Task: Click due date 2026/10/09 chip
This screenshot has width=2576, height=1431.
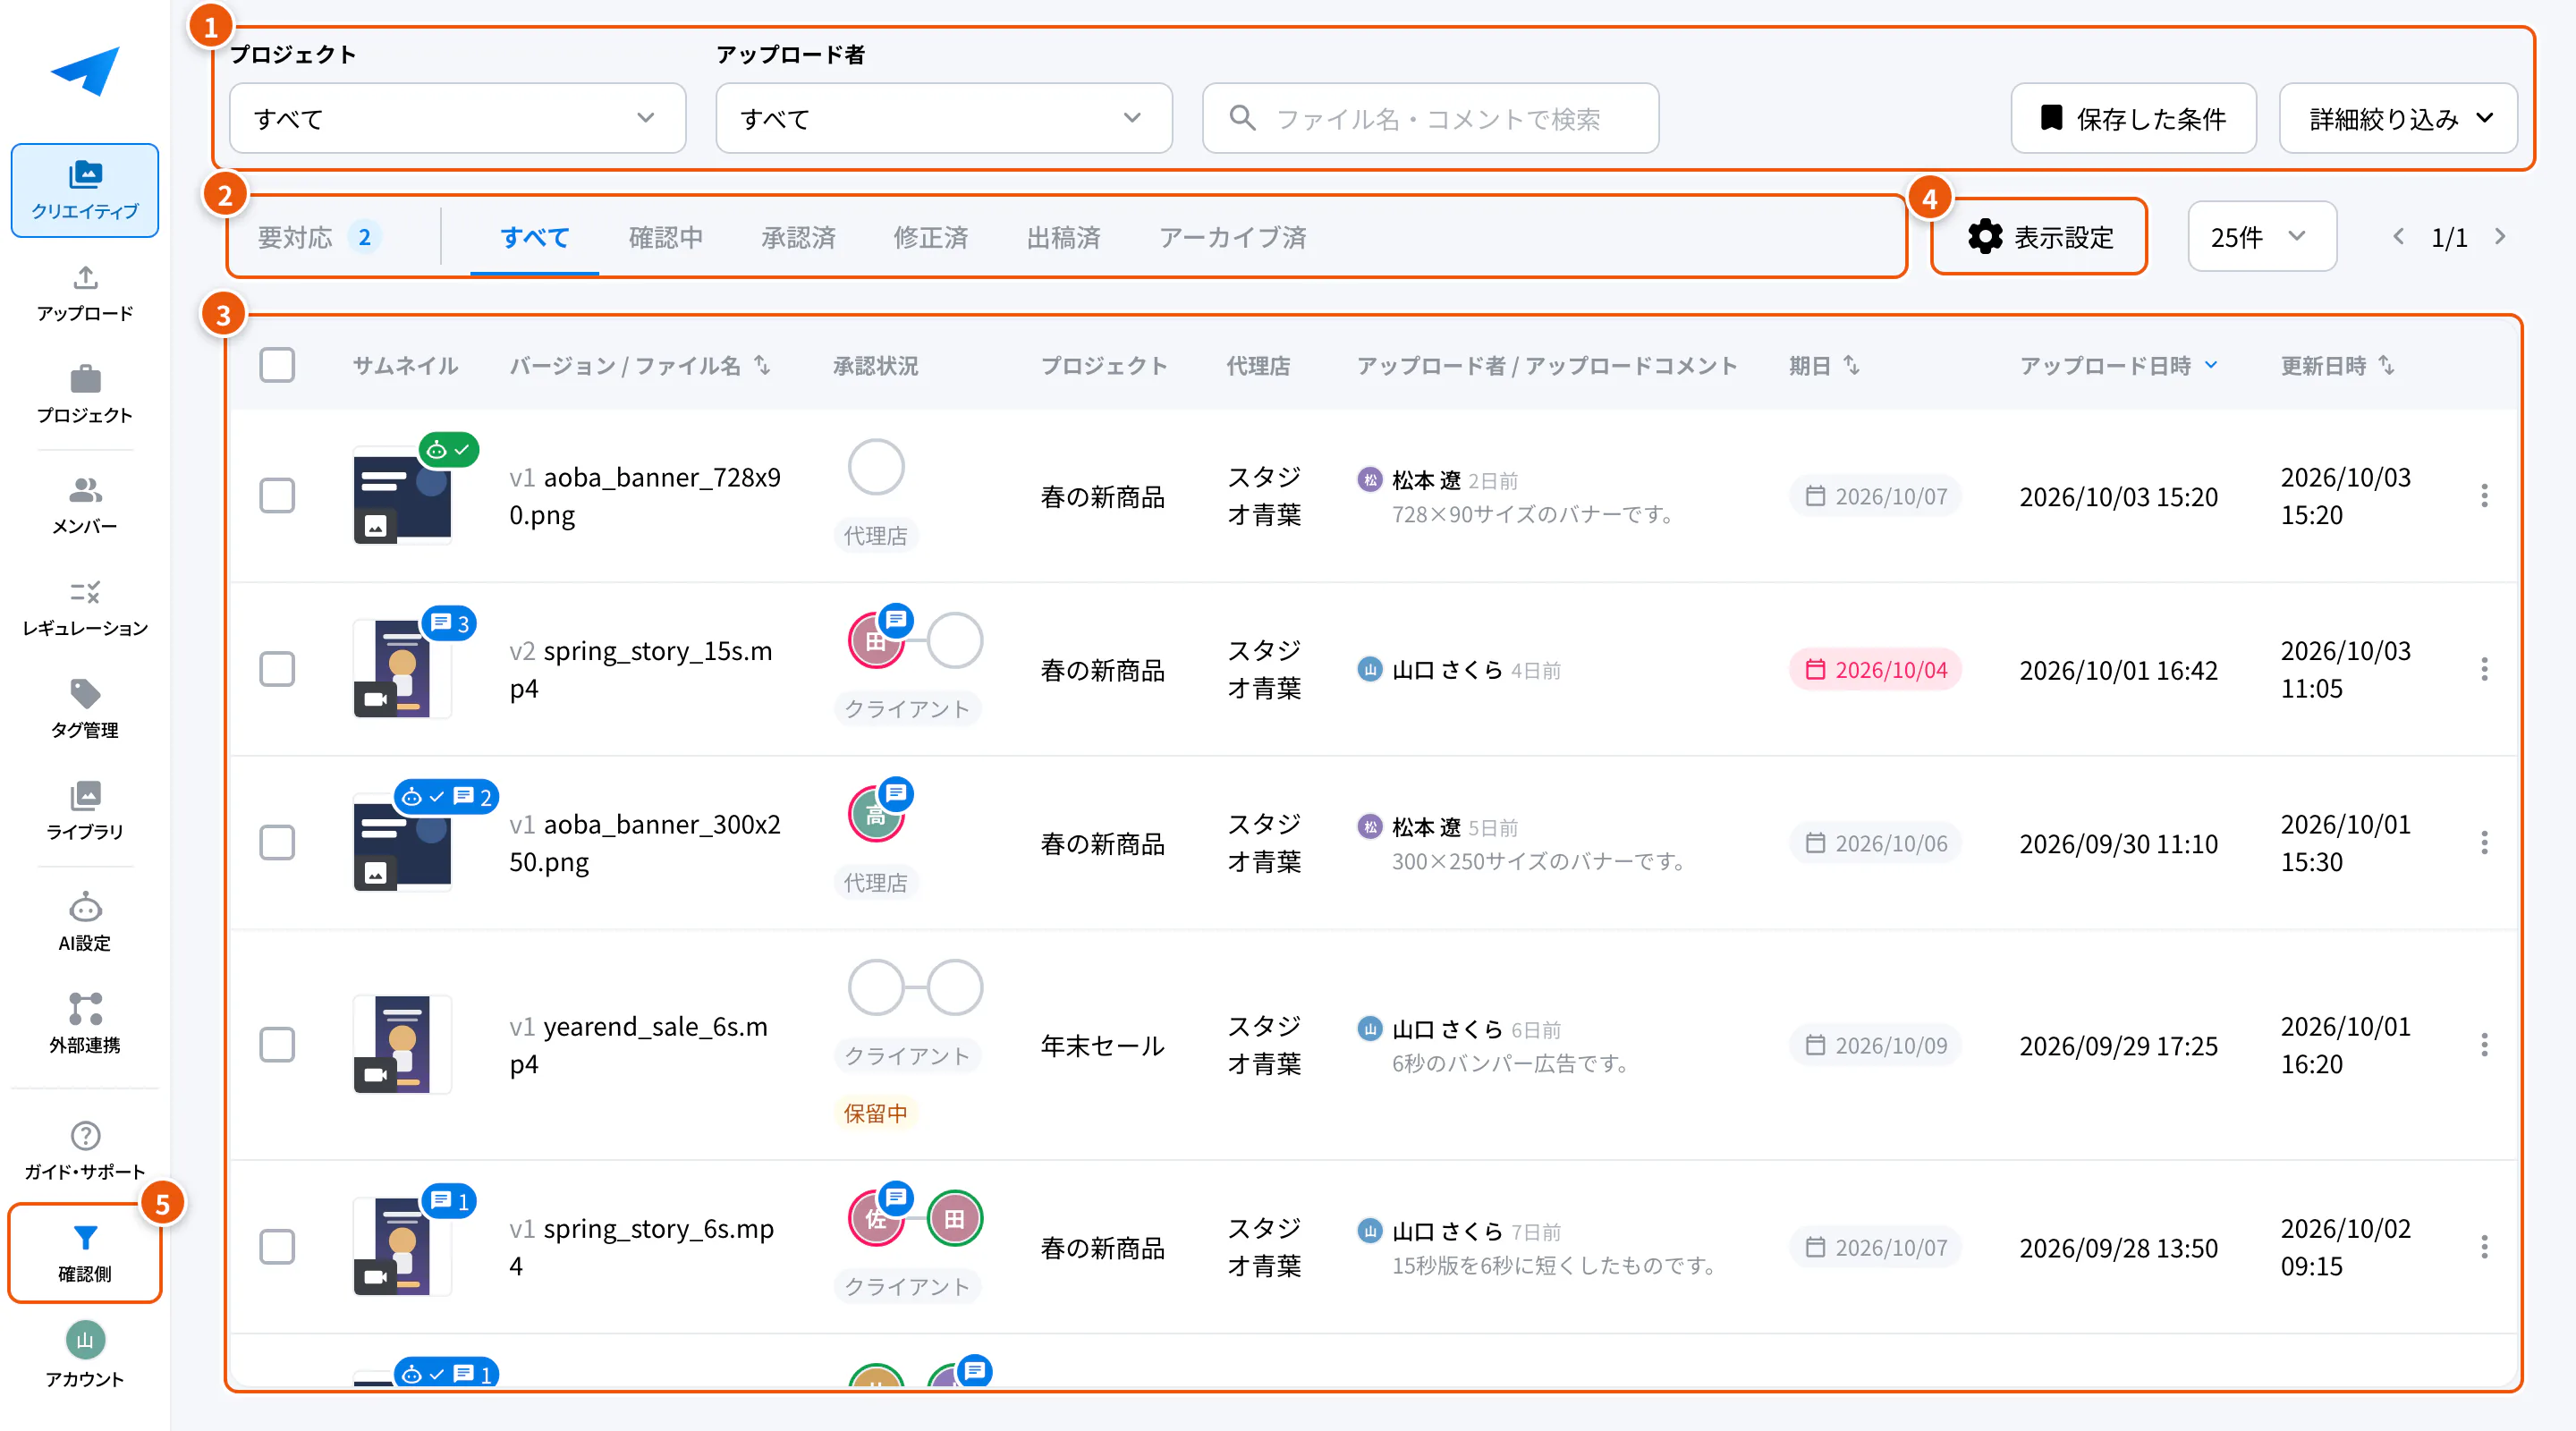Action: [x=1876, y=1045]
